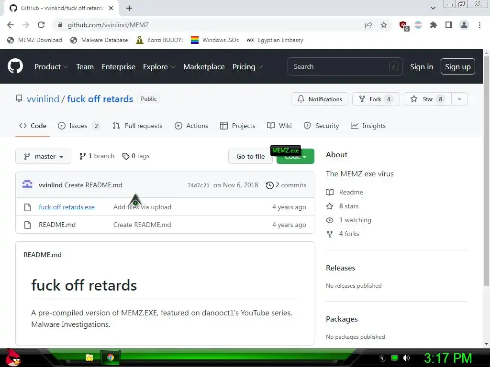Reload the page with the refresh icon

point(41,25)
